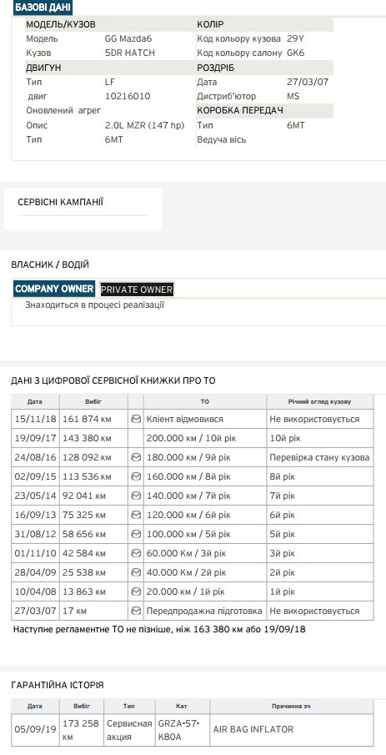This screenshot has height=755, width=386.
Task: Click the ГАРАНТІЙНА ІСТОРІЯ heading
Action: (x=58, y=685)
